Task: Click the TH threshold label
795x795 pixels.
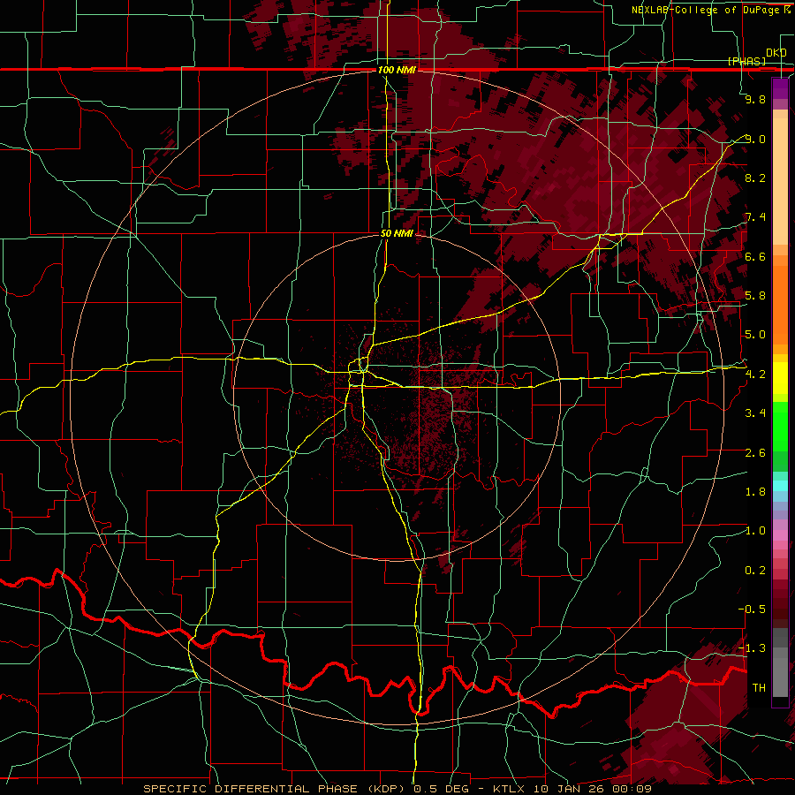Action: point(759,688)
